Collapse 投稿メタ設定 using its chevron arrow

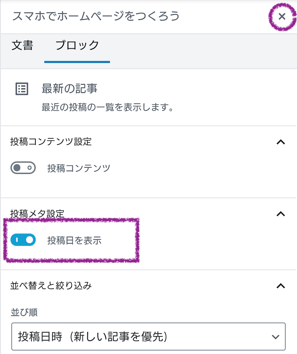coord(280,214)
